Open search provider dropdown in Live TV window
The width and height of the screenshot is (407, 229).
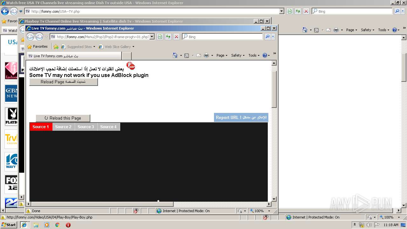(x=273, y=37)
